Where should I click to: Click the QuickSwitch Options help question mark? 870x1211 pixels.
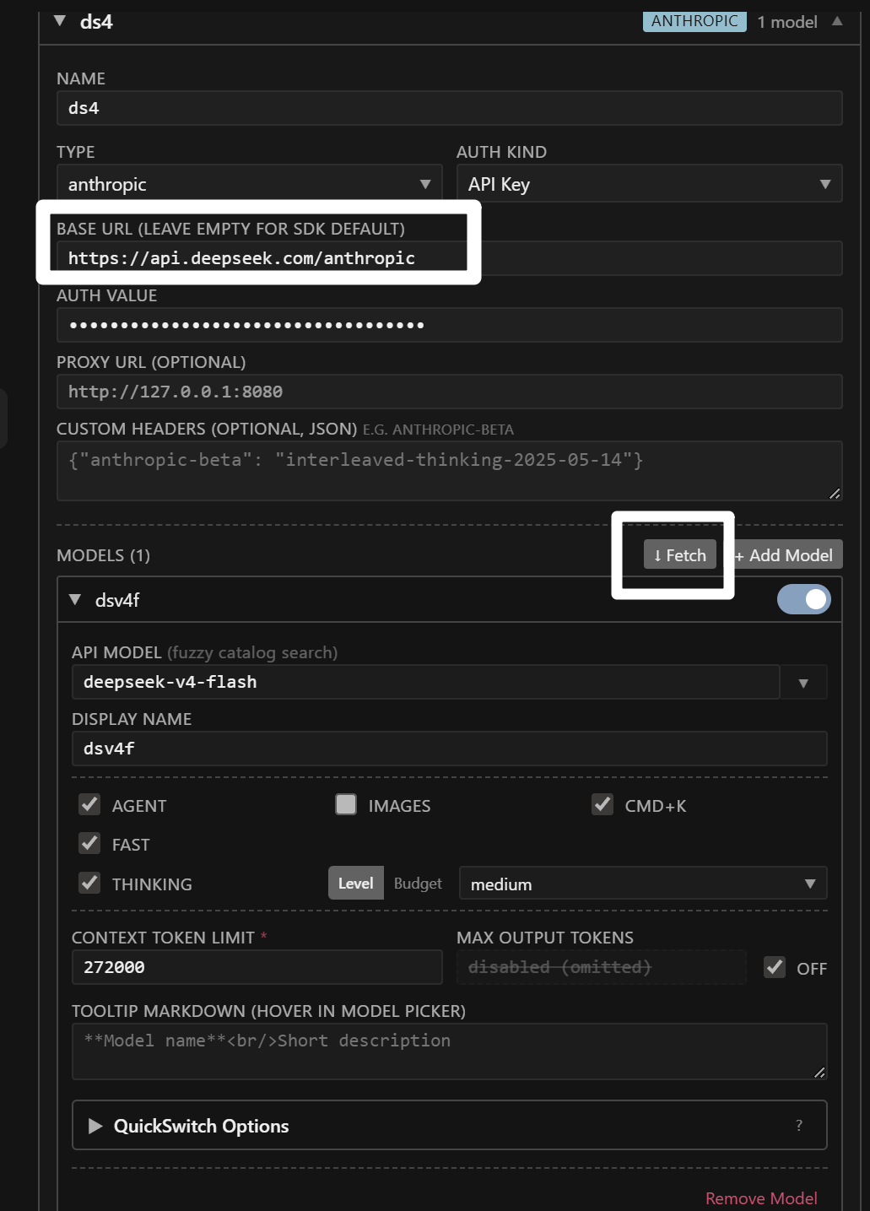[x=798, y=1125]
